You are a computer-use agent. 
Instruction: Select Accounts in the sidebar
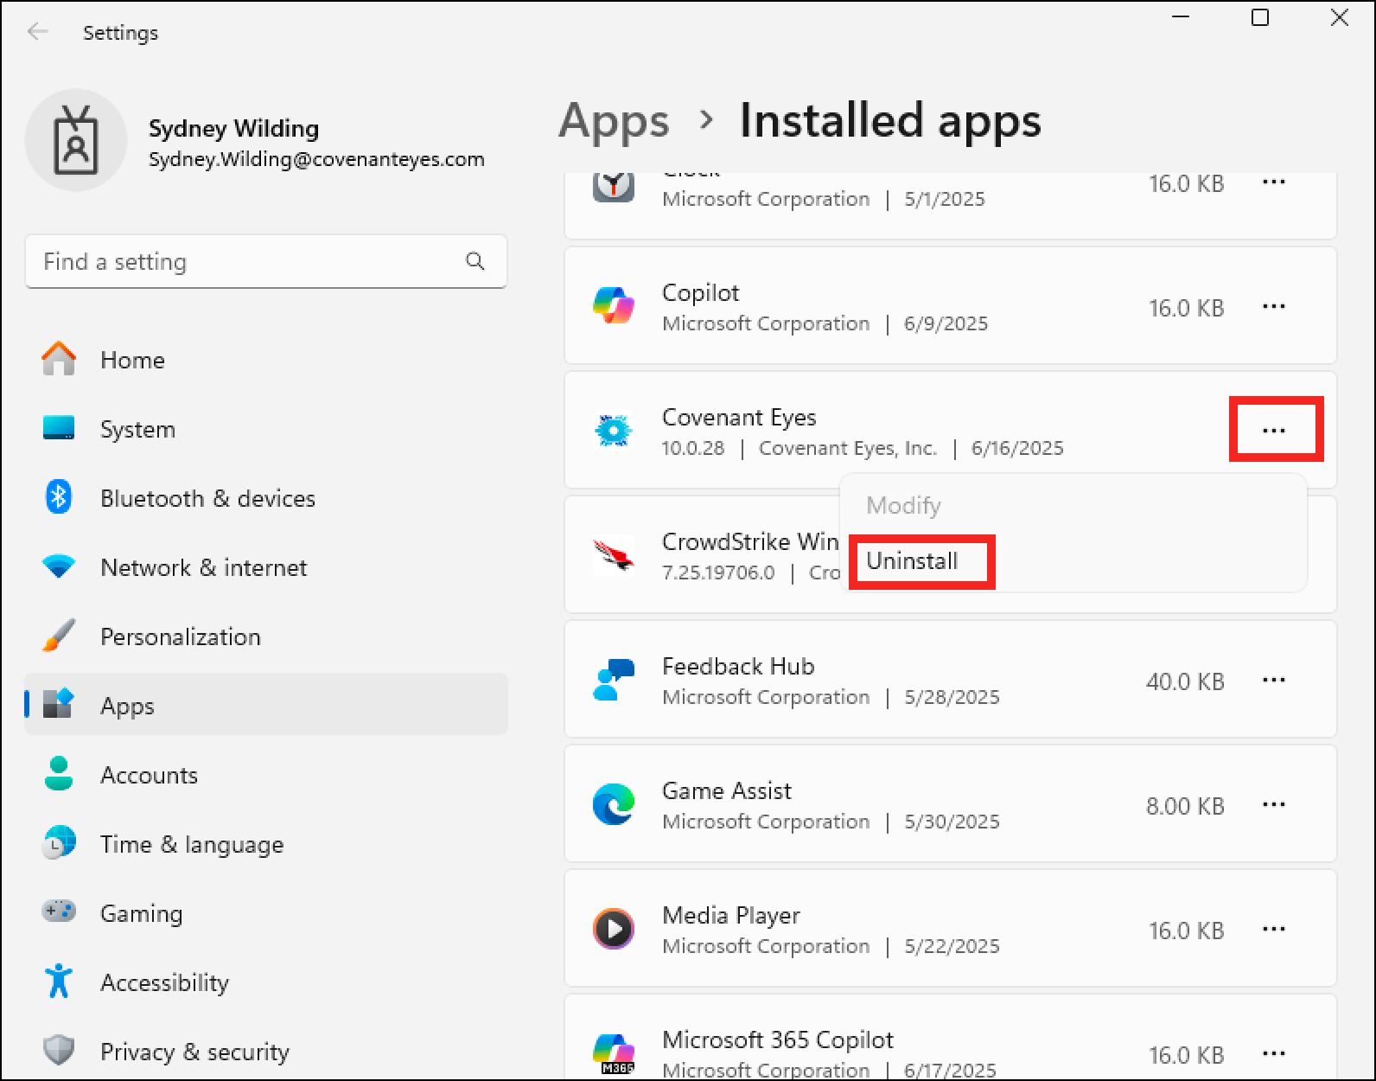266,775
